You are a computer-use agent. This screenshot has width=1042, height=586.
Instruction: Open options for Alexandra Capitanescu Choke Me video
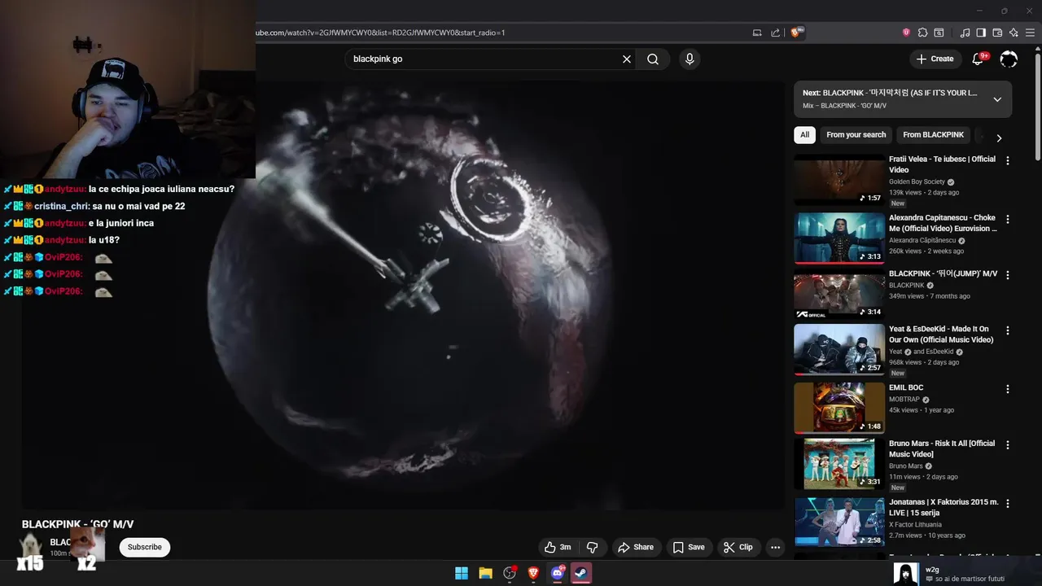pos(1008,219)
